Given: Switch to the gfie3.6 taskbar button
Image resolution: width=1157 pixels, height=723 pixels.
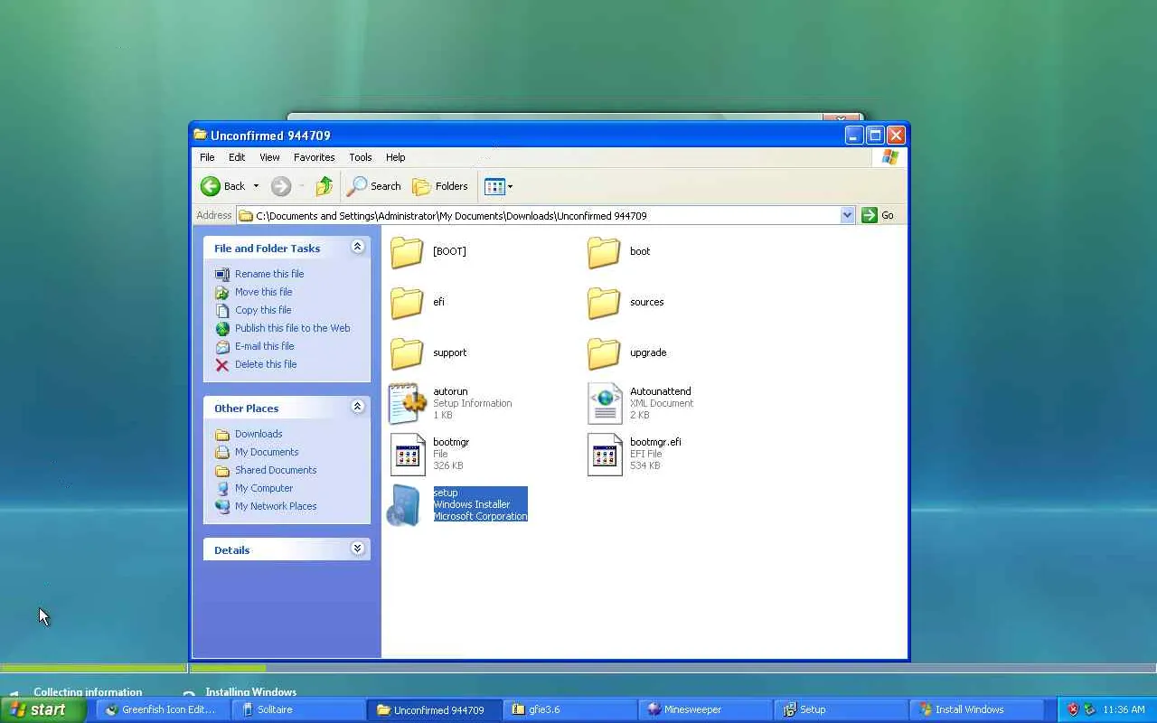Looking at the screenshot, I should [569, 709].
